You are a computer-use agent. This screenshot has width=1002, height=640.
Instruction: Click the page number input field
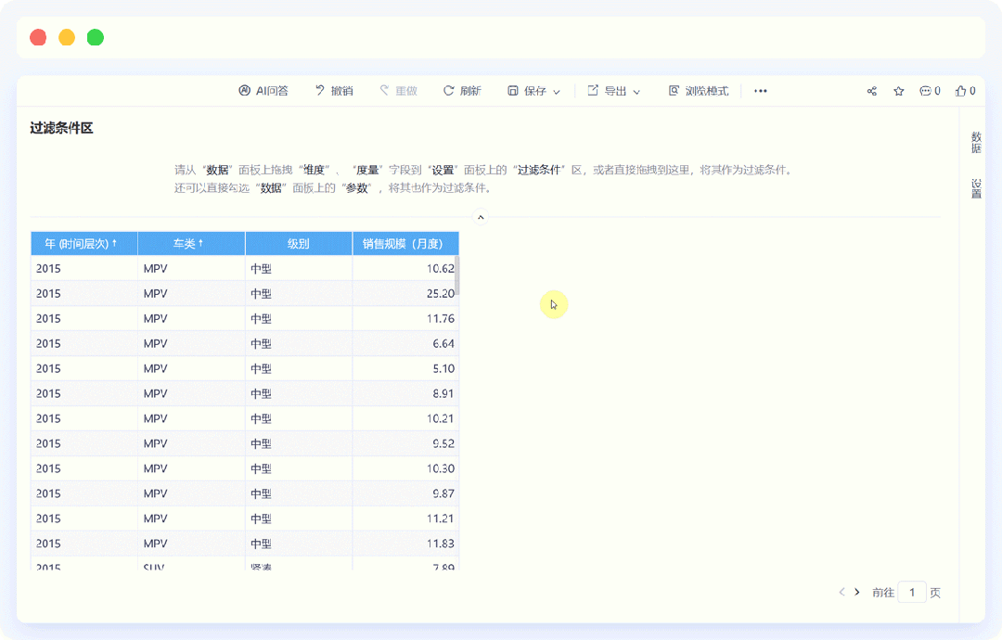coord(912,592)
